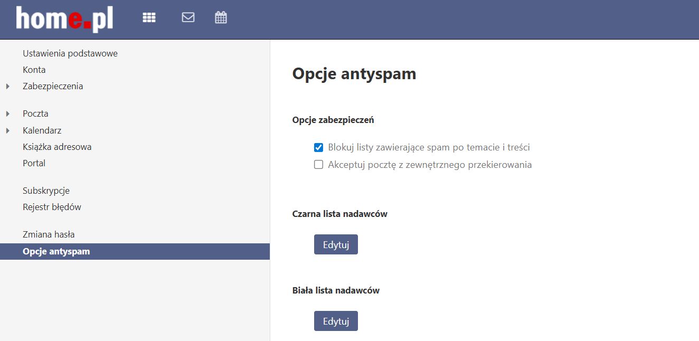Click Edytuj under Biała lista nadawców
This screenshot has width=699, height=341.
coord(336,321)
